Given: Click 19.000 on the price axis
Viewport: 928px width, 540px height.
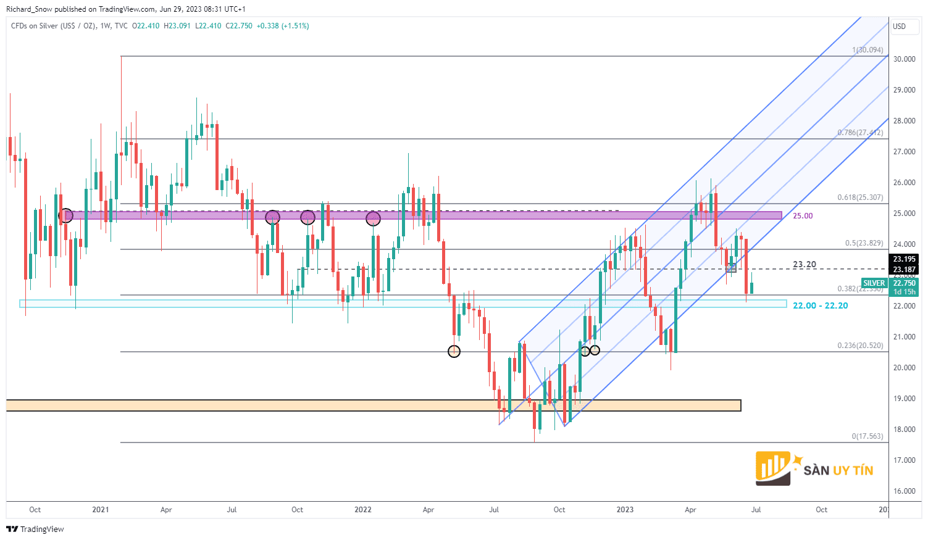Looking at the screenshot, I should tap(905, 399).
